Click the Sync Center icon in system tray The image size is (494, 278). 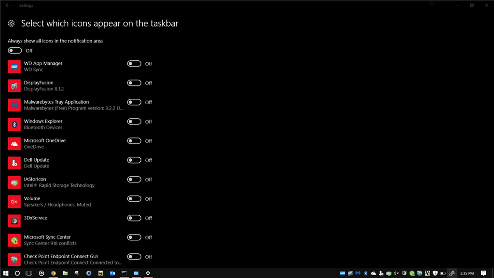[412, 273]
